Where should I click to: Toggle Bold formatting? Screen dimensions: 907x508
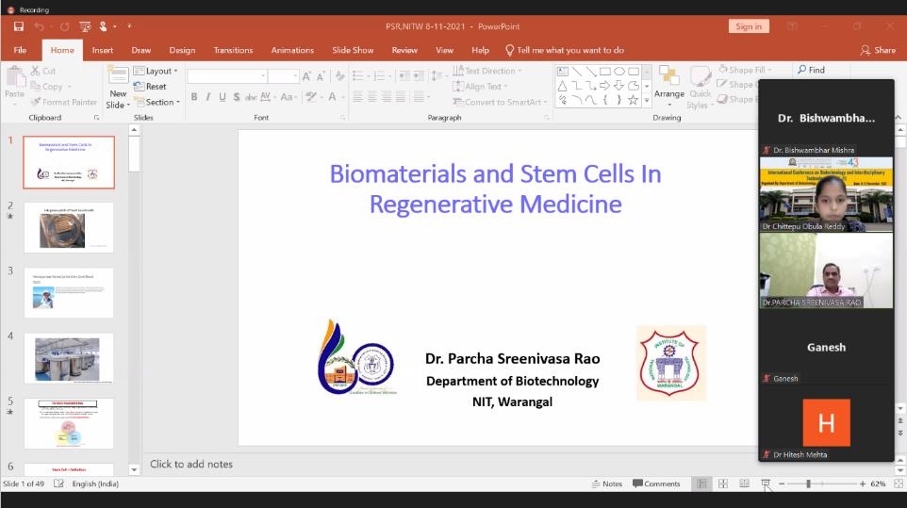point(194,97)
